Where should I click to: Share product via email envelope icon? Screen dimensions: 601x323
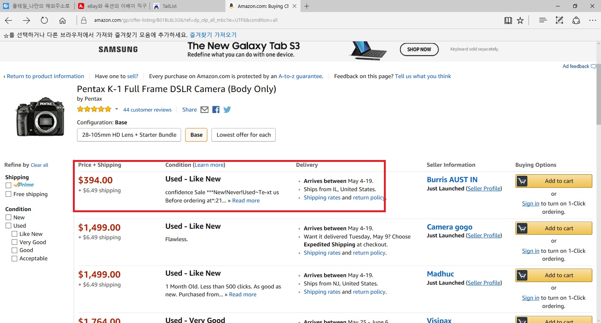click(204, 110)
